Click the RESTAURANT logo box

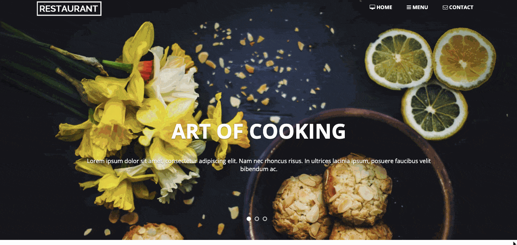coord(69,9)
